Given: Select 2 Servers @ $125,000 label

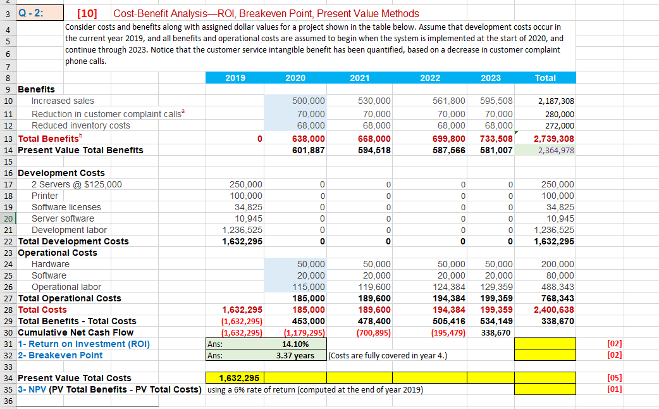Looking at the screenshot, I should coord(77,184).
